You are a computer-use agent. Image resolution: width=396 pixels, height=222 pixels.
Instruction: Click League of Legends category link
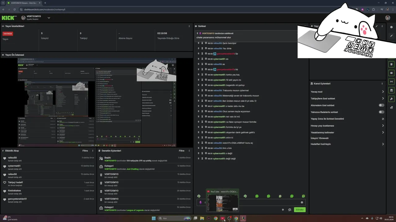tap(135, 210)
